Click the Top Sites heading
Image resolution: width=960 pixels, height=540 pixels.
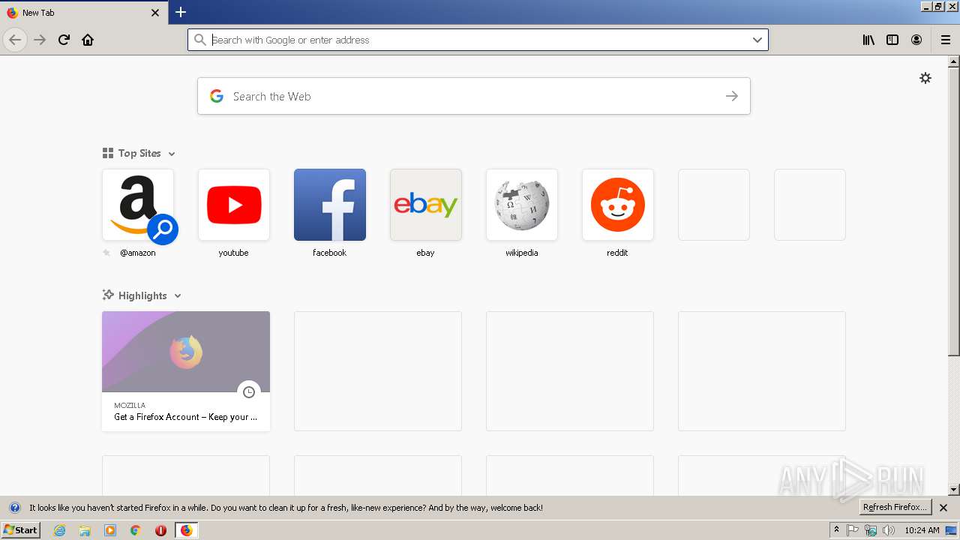(x=139, y=153)
